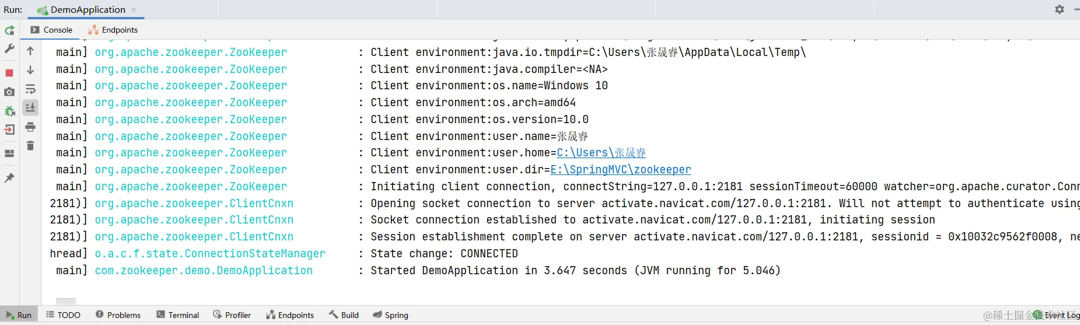Viewport: 1080px width, 325px height.
Task: Rerun DemoApplication with the green rerun icon
Action: 9,30
